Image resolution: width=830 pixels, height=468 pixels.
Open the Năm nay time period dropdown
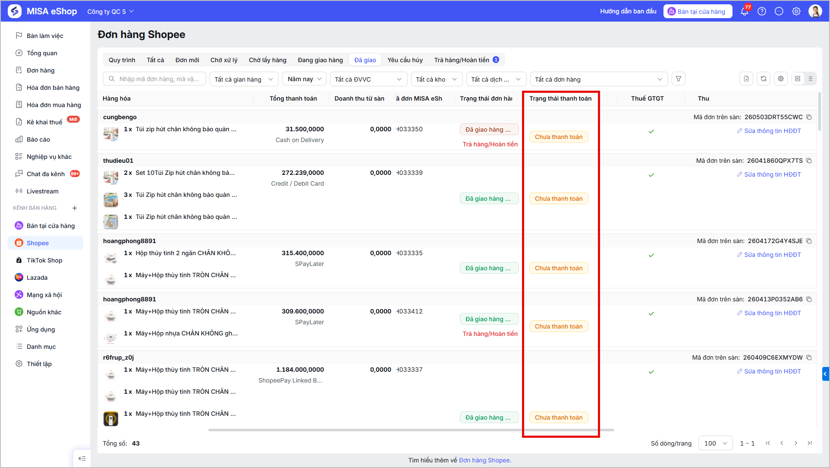pos(304,79)
